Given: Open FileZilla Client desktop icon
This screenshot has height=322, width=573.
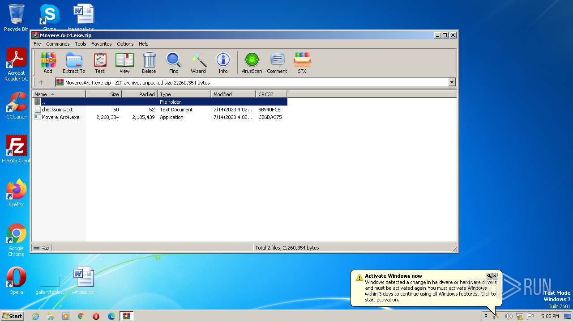Looking at the screenshot, I should 16,149.
